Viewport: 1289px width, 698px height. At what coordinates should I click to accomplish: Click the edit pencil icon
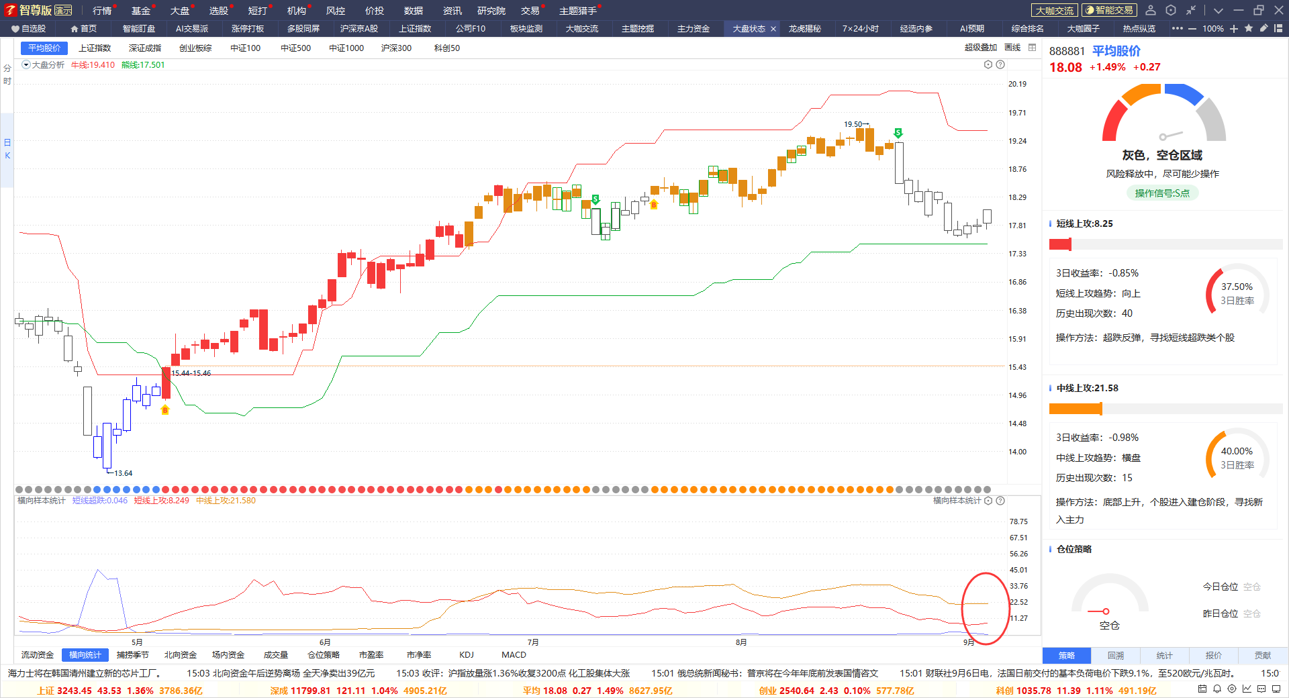1263,28
